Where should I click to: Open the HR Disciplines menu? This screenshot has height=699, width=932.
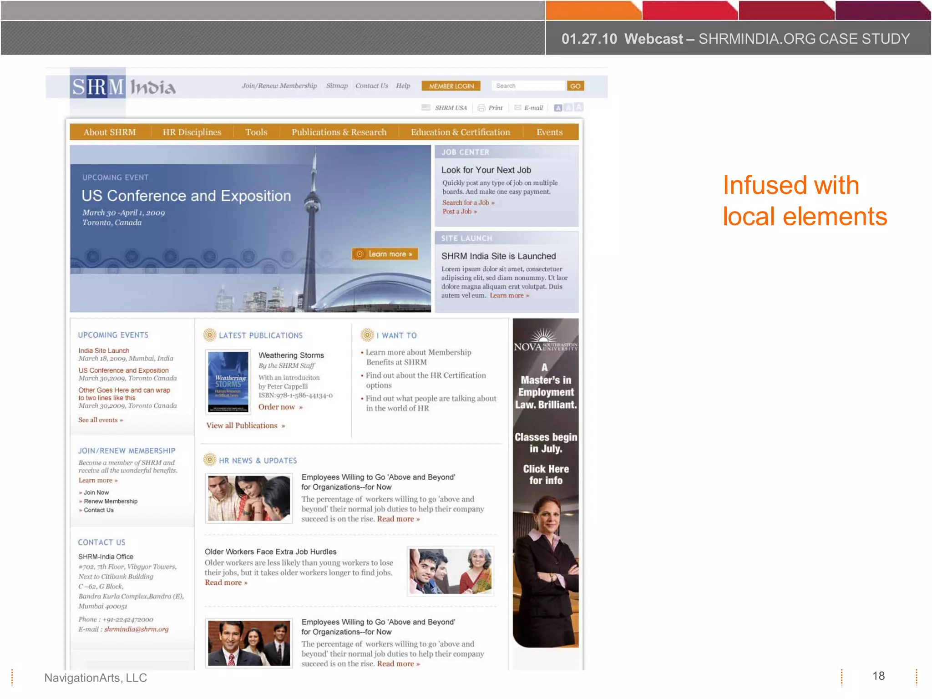(x=192, y=132)
